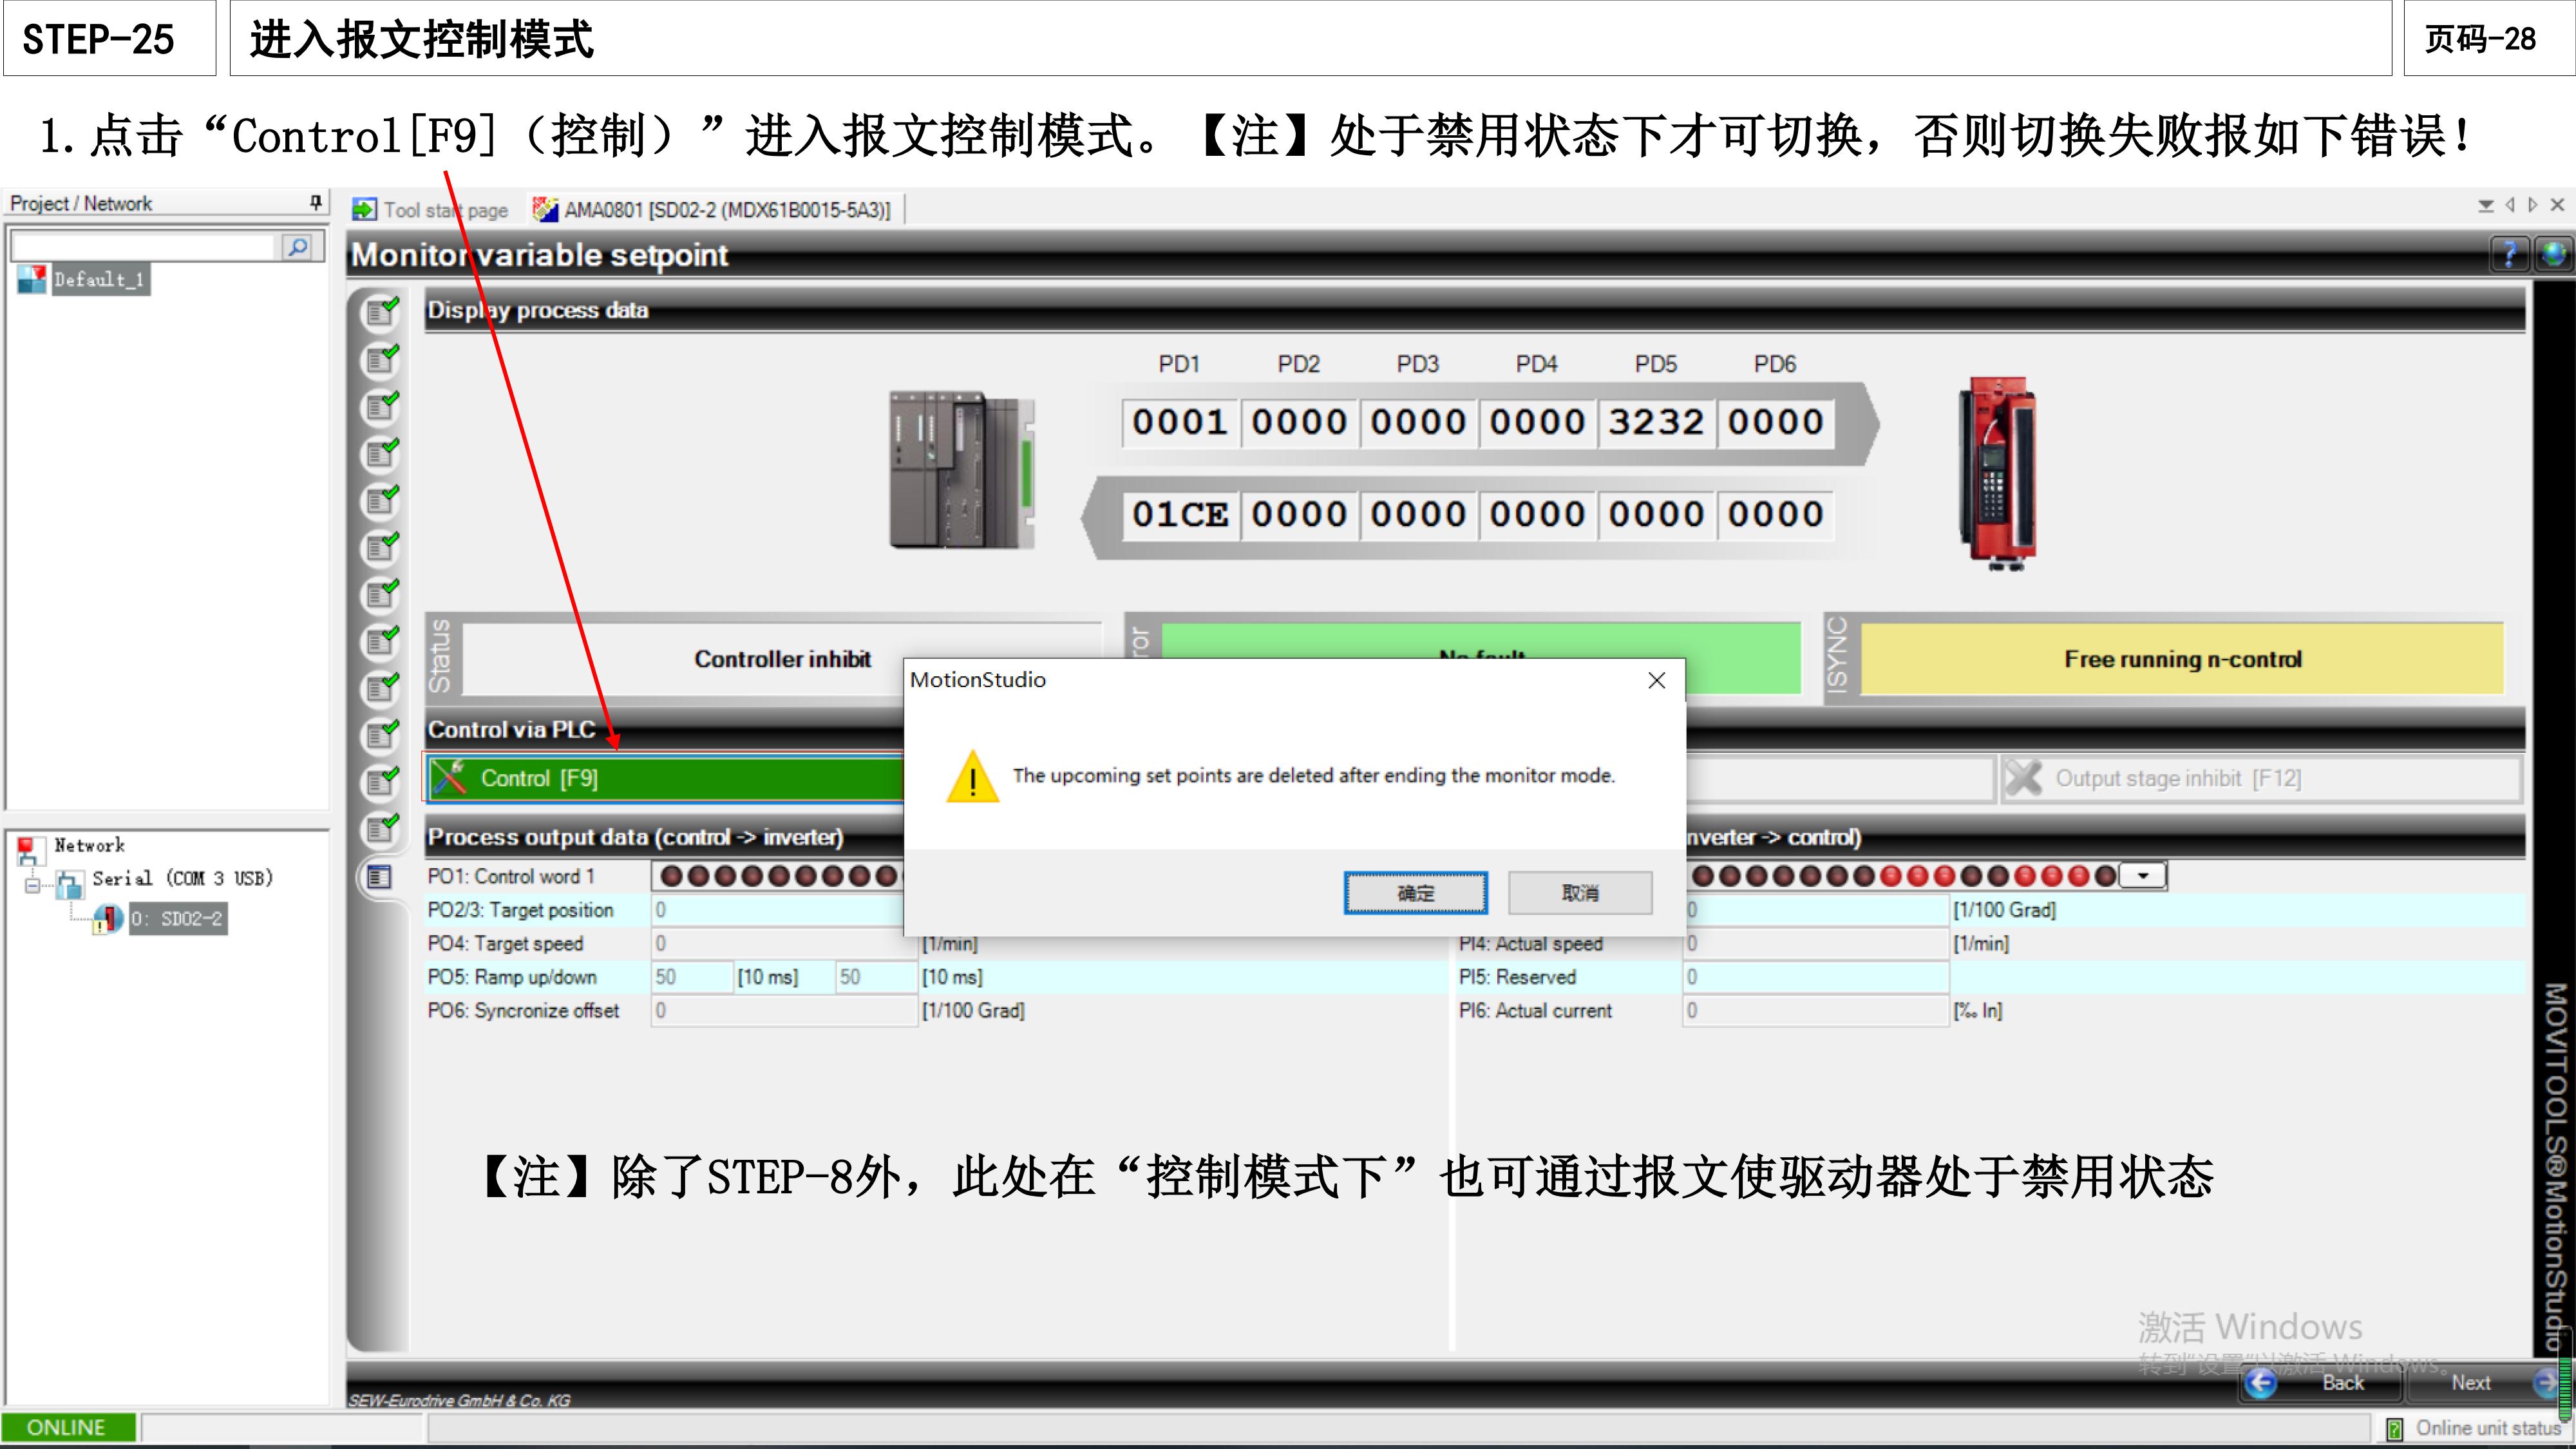Open help with the question mark icon
The width and height of the screenshot is (2576, 1449).
(2509, 254)
